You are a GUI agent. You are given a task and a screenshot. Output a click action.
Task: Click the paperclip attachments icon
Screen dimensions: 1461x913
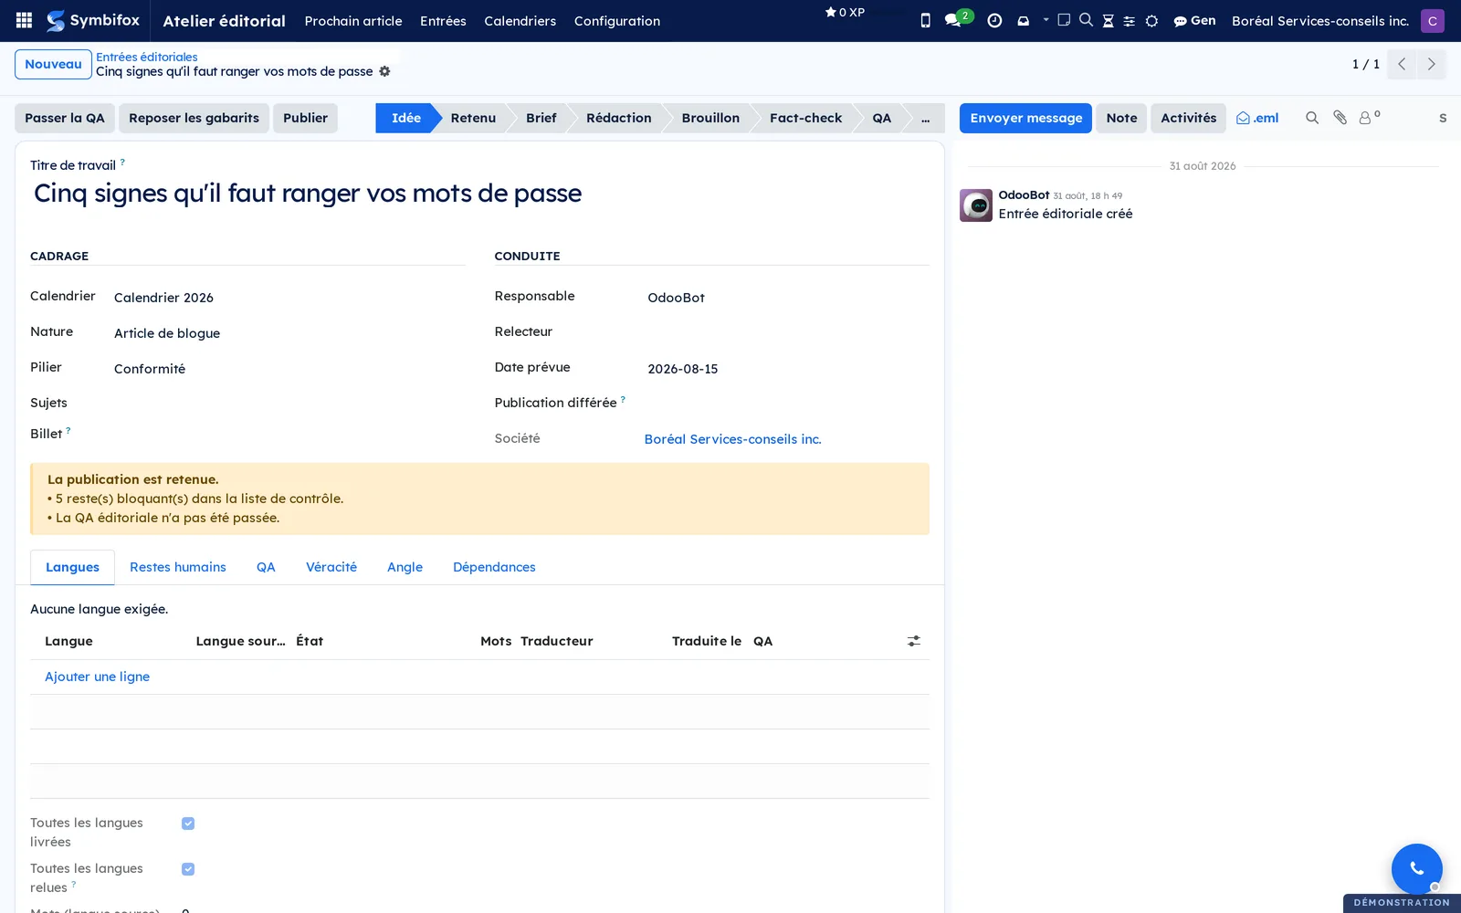pyautogui.click(x=1340, y=118)
